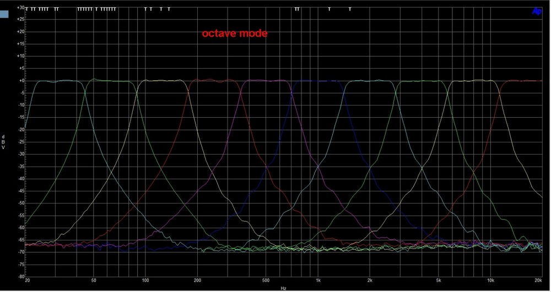Image resolution: width=551 pixels, height=292 pixels.
Task: Click the +30 y-axis label
Action: click(x=20, y=7)
